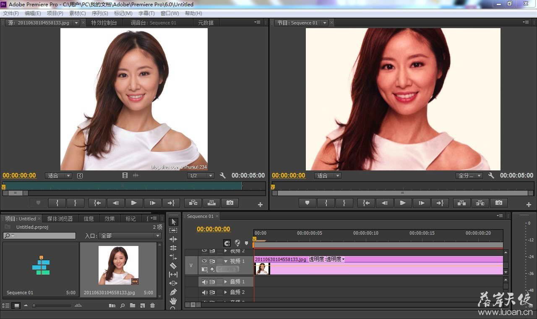The height and width of the screenshot is (319, 537).
Task: Switch to 效果 tab
Action: coord(110,219)
